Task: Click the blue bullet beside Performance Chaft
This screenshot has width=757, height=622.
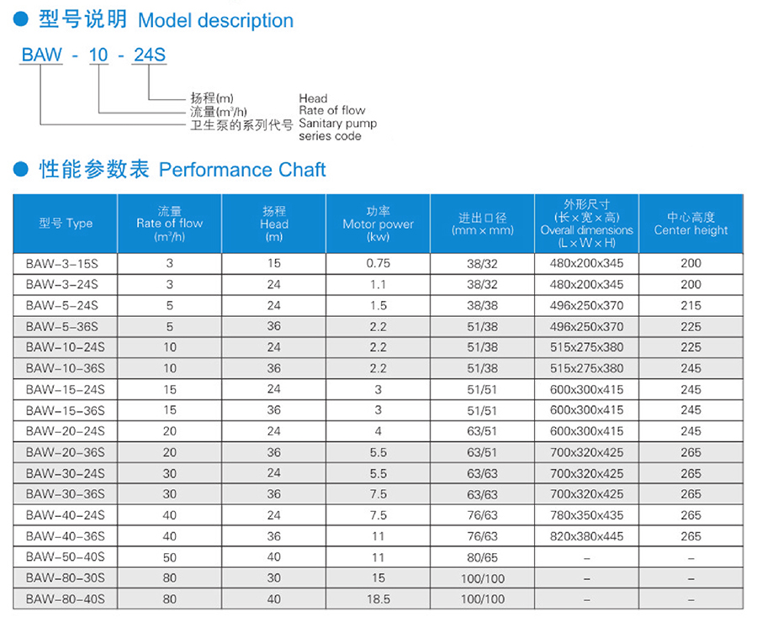Action: [x=22, y=170]
